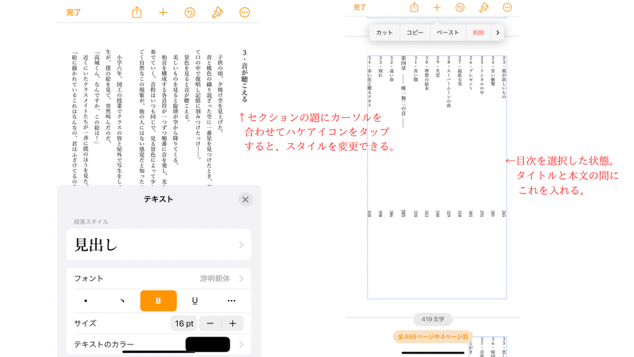Open the more (ellipsis) menu in left toolbar
634x357 pixels.
[x=244, y=13]
